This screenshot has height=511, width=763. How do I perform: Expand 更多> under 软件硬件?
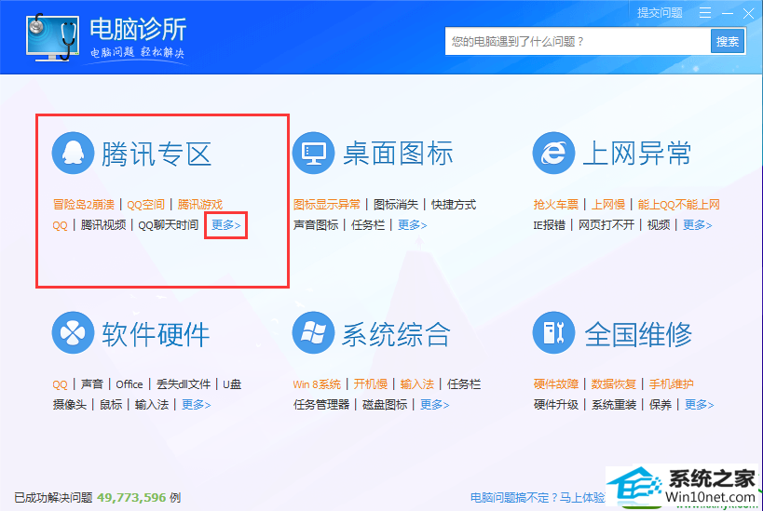[196, 405]
